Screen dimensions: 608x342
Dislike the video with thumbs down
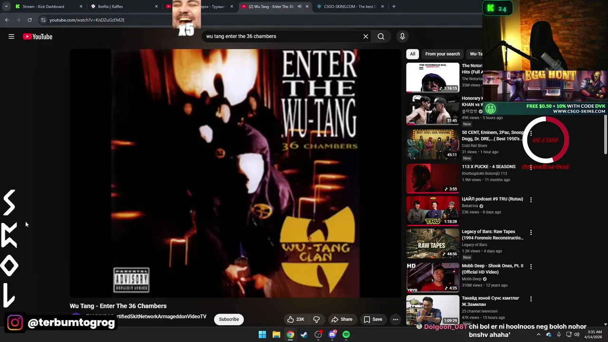tap(316, 319)
